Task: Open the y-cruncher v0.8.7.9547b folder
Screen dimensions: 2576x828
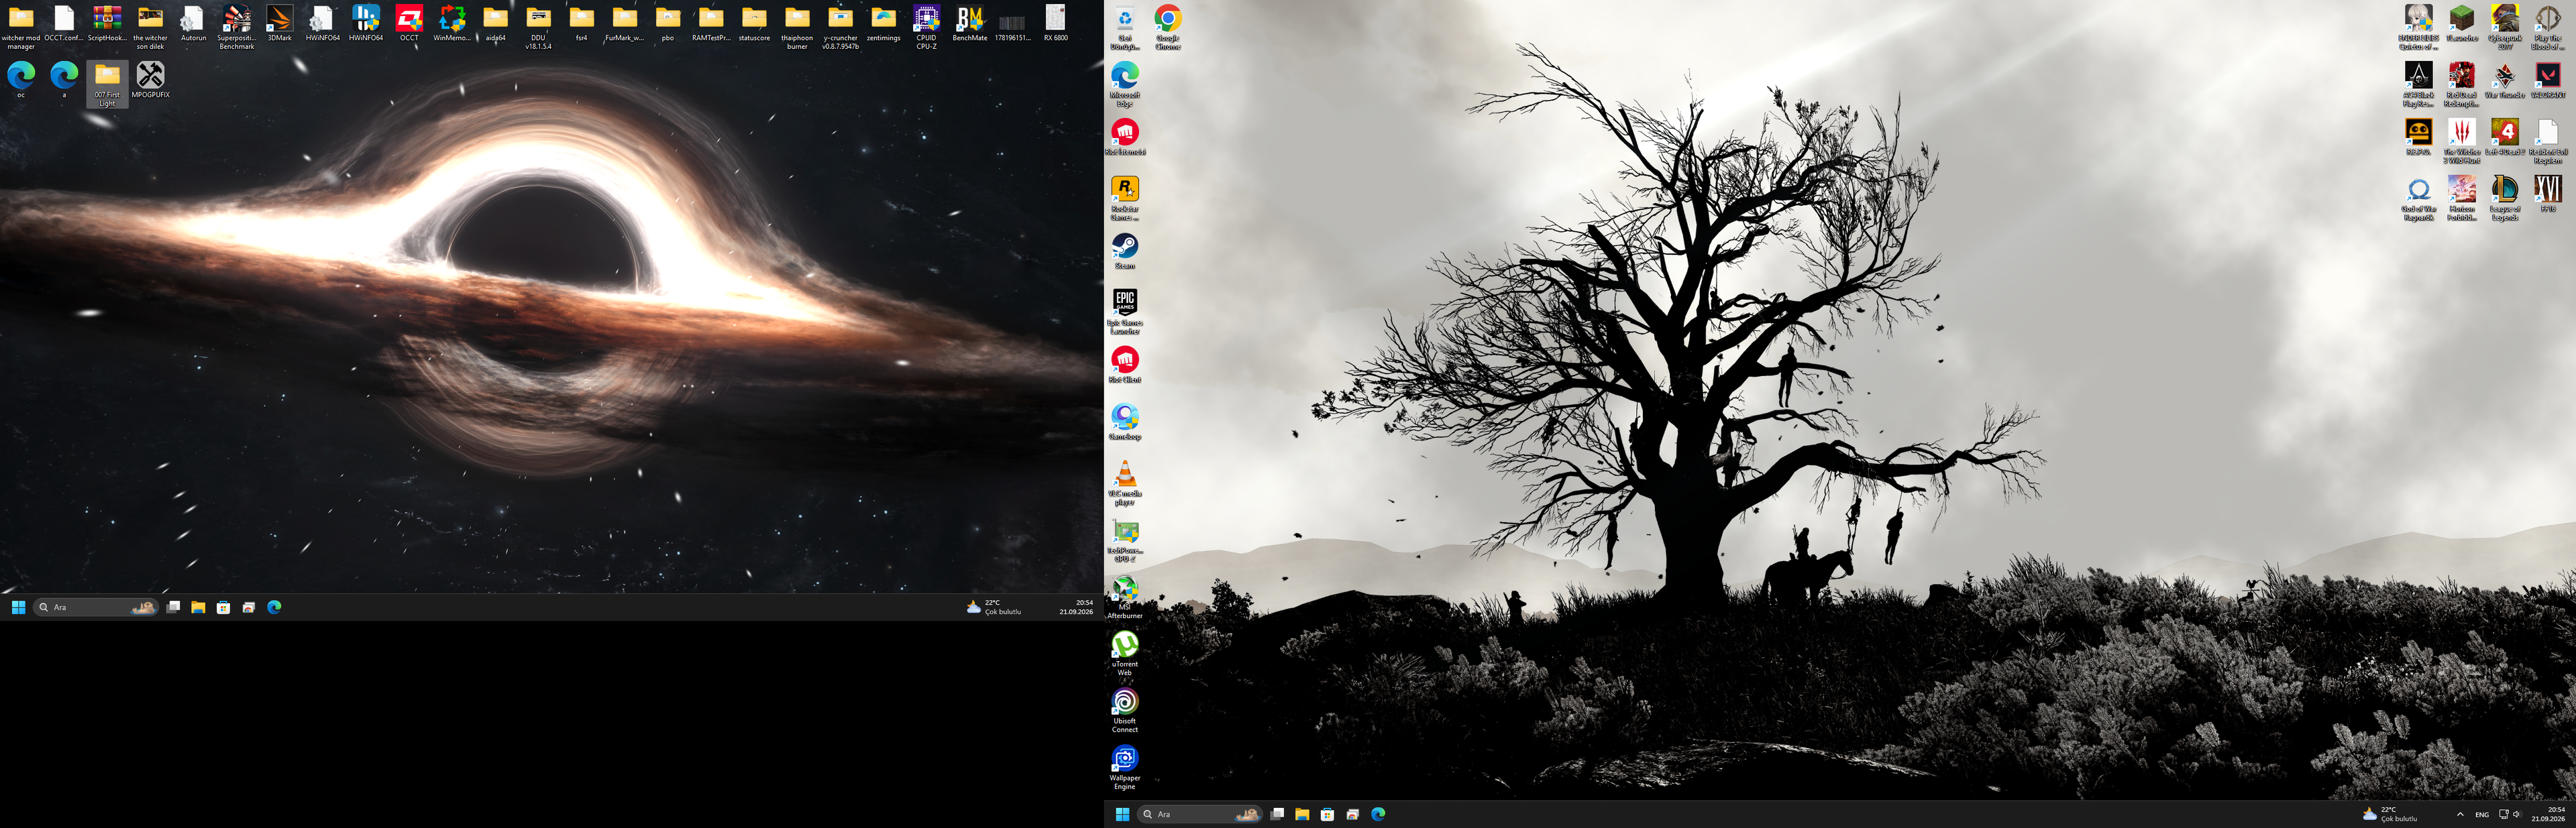Action: coord(840,27)
